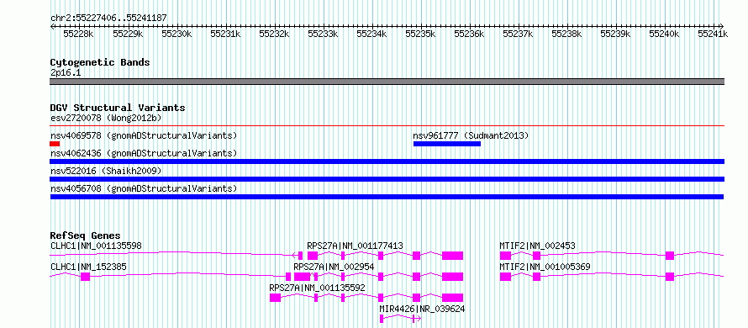Click the 55232k ruler tick label
Image resolution: width=748 pixels, height=328 pixels.
(274, 34)
